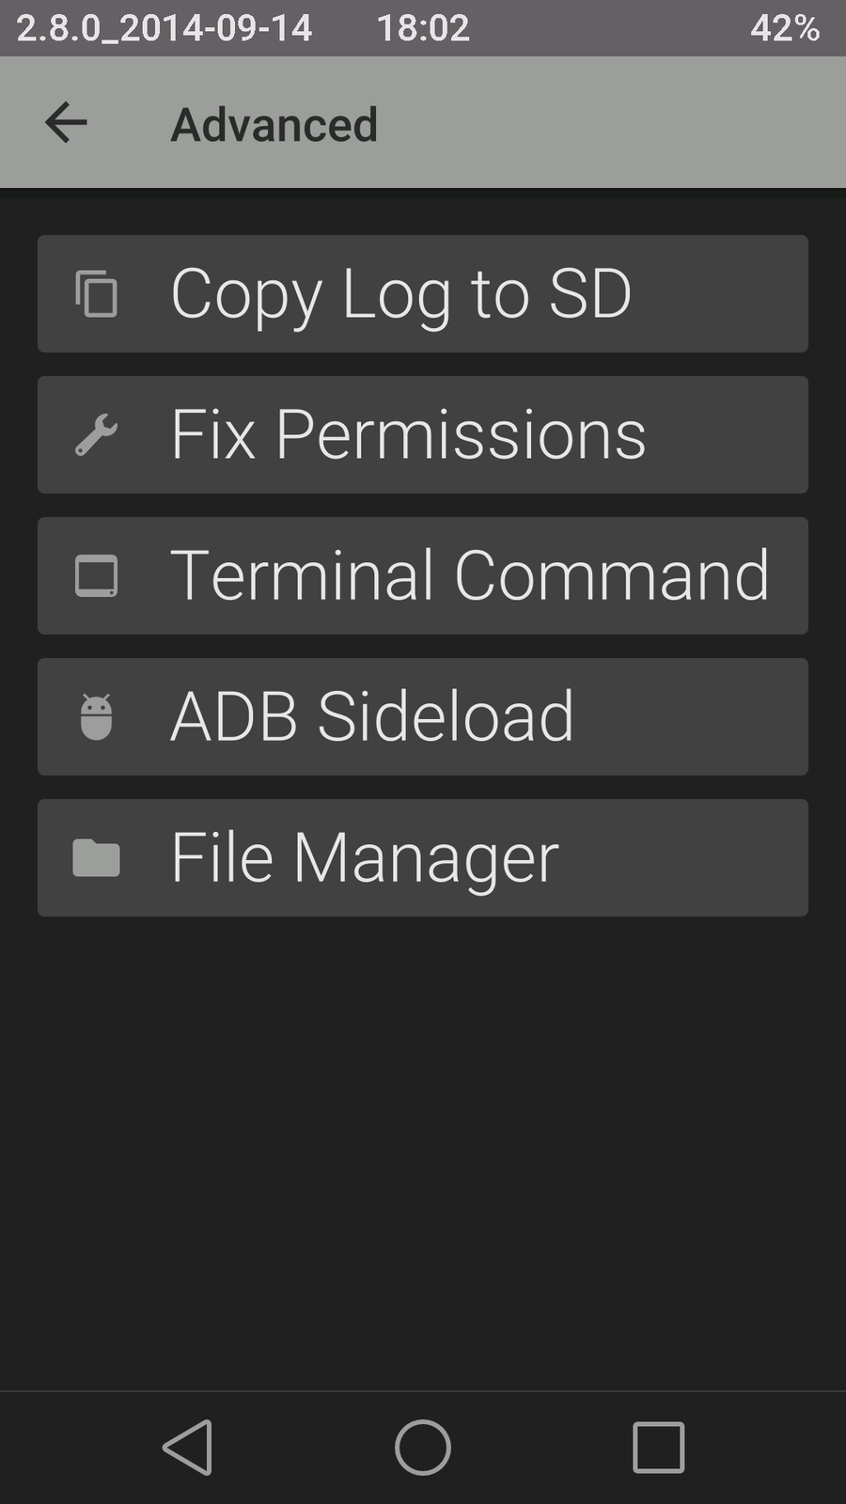The height and width of the screenshot is (1504, 846).
Task: Tap the Android robot icon for ADB Sideload
Action: coord(96,716)
